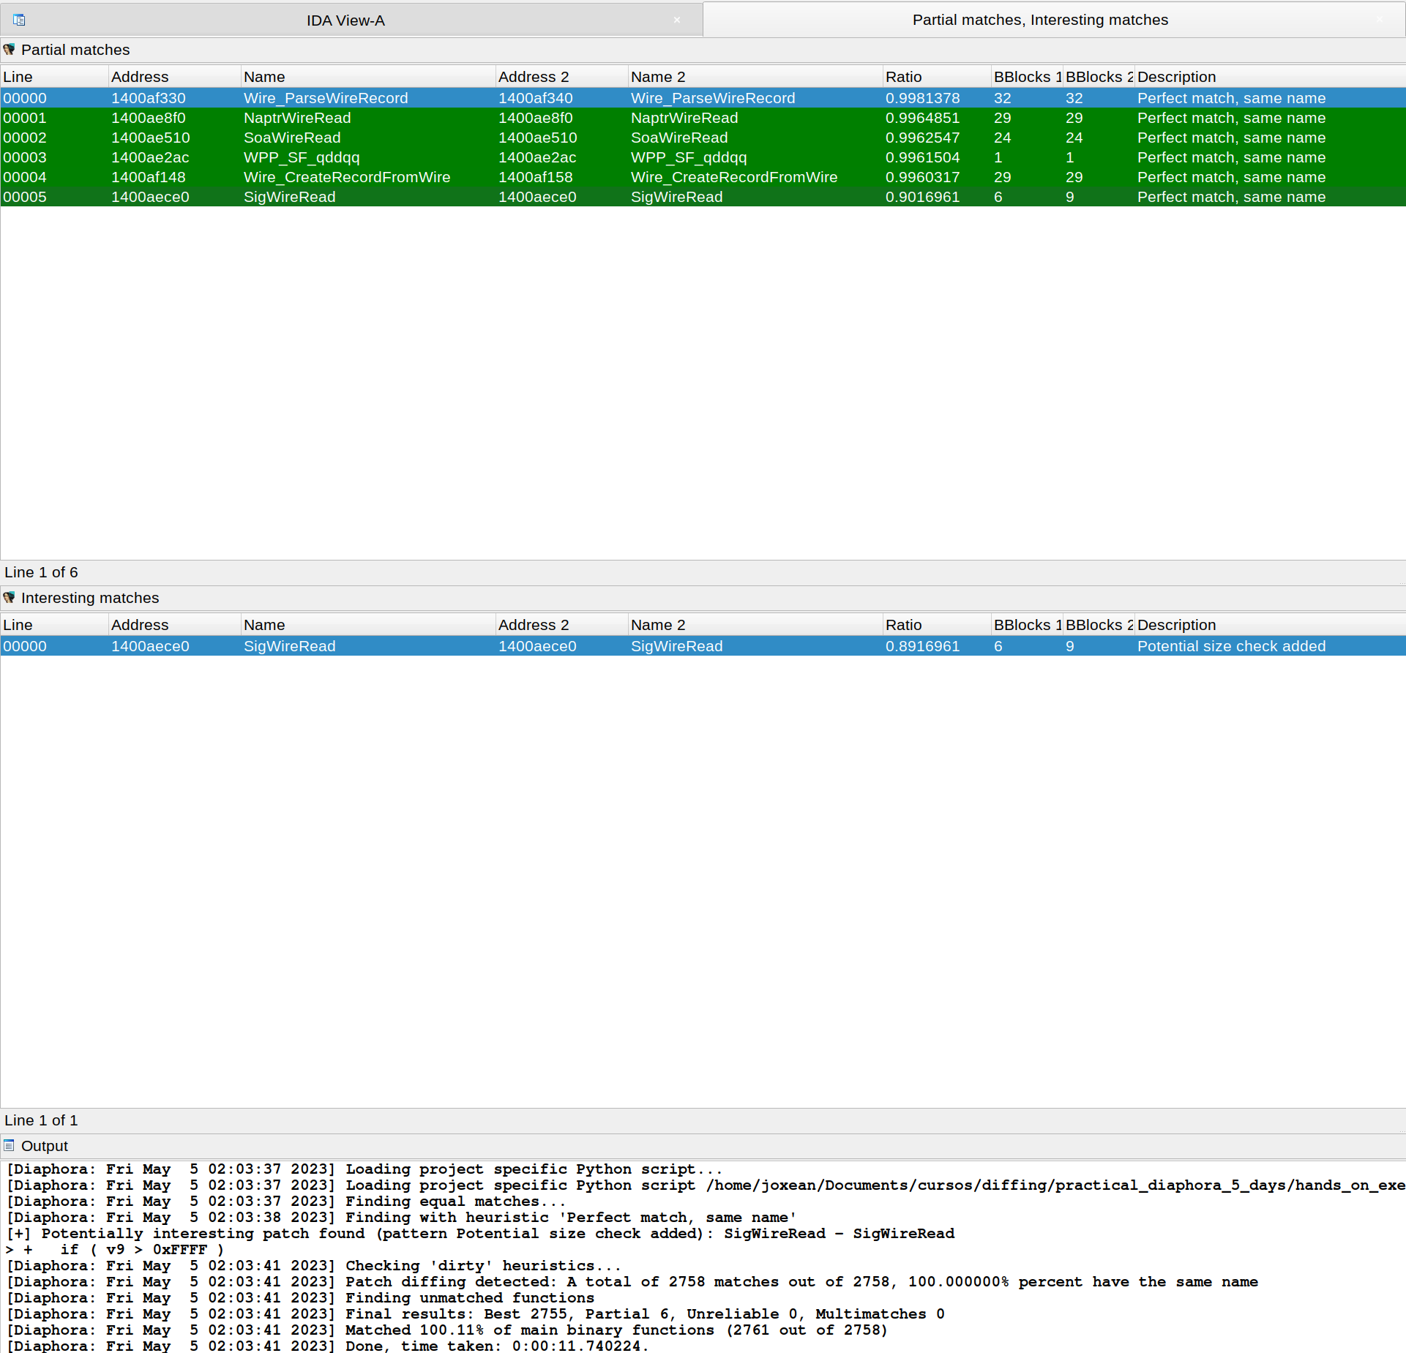
Task: Select the SoaWireRead match row
Action: (292, 138)
